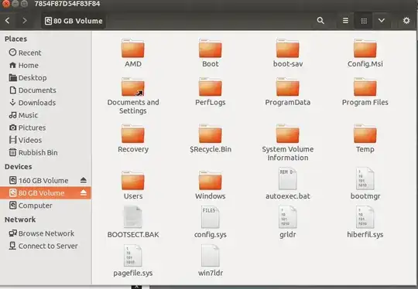Image resolution: width=418 pixels, height=289 pixels.
Task: Switch to grid view icon
Action: point(364,21)
